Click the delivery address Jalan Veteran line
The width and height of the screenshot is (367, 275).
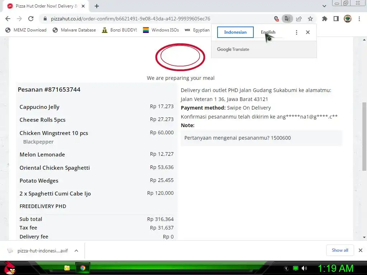pos(224,99)
